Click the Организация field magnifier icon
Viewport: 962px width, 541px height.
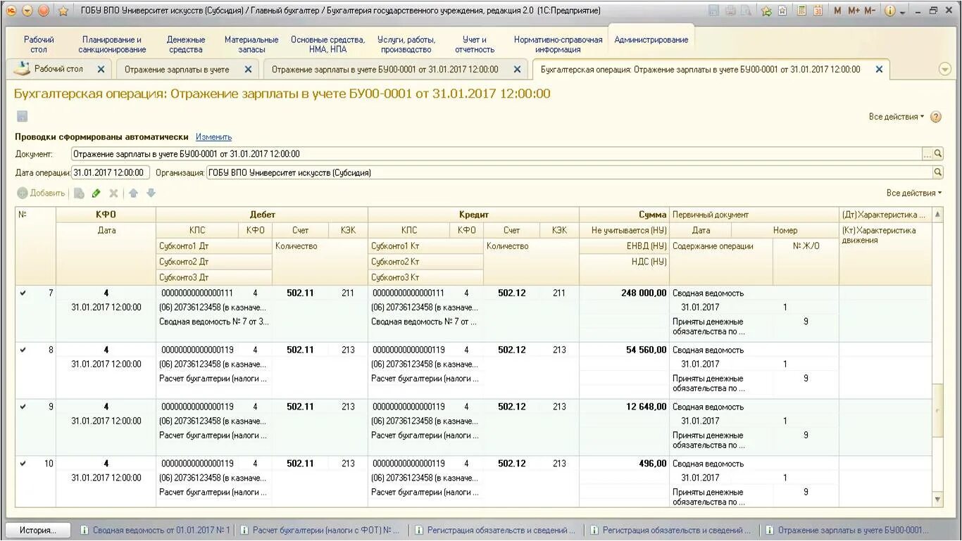938,172
